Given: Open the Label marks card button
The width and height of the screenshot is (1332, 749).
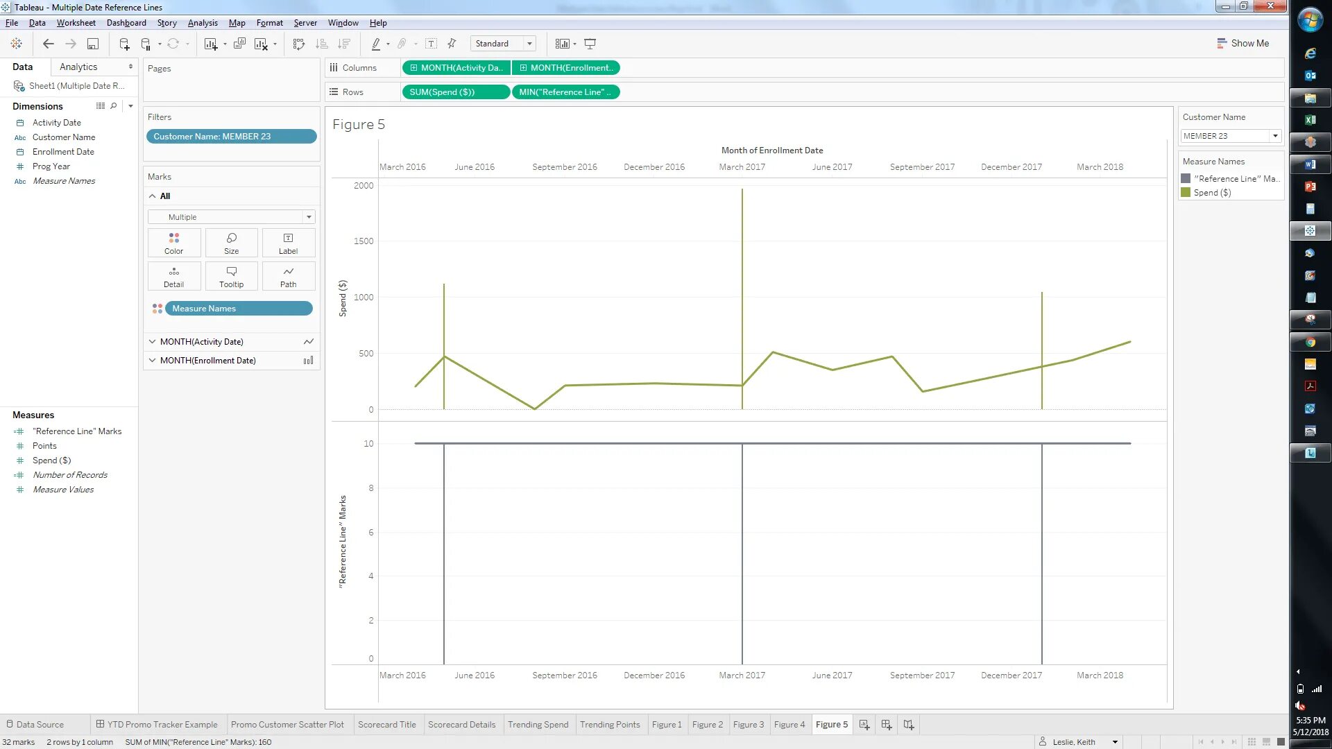Looking at the screenshot, I should [x=288, y=243].
